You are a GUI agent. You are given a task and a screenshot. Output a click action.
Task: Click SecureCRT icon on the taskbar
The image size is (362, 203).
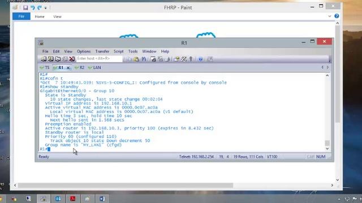tap(44, 198)
